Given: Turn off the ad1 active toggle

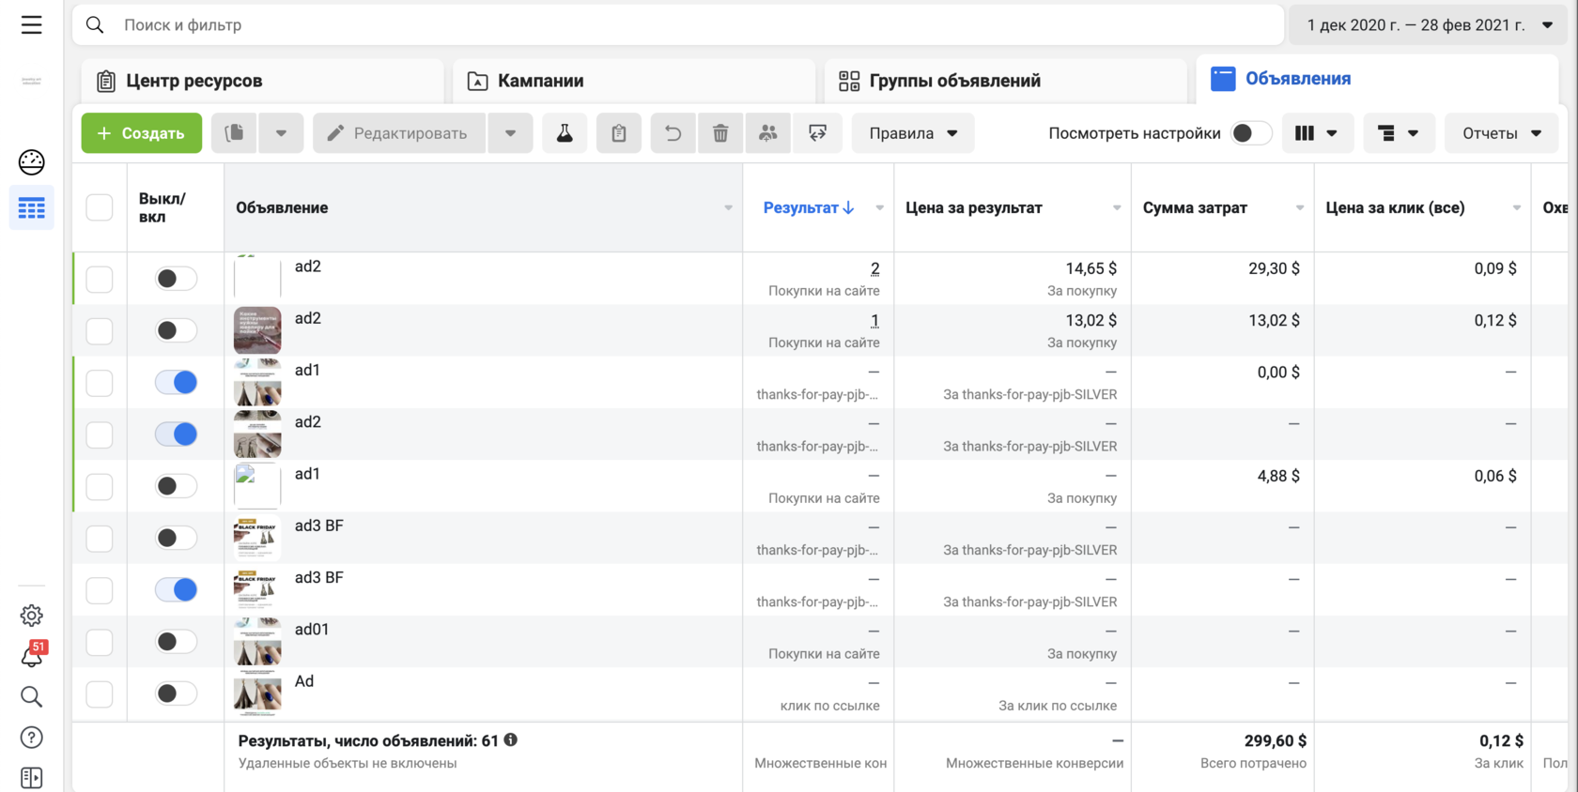Looking at the screenshot, I should point(177,382).
